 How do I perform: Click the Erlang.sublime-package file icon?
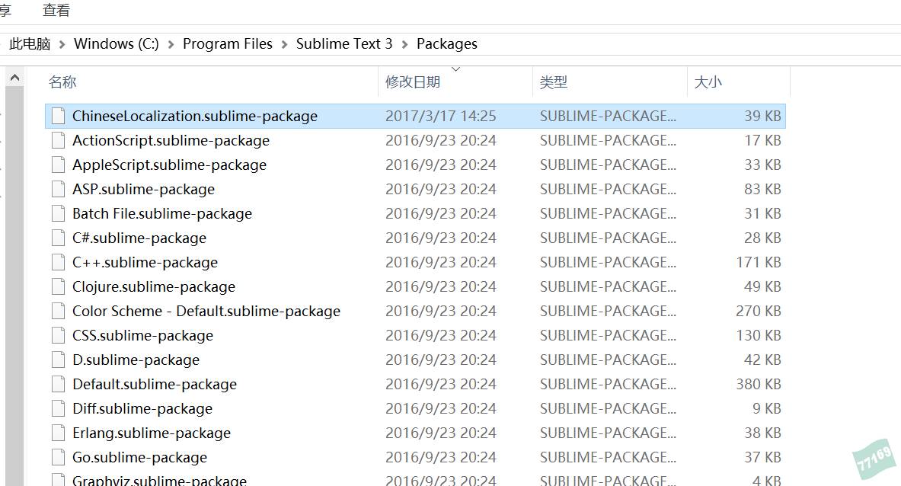(x=58, y=433)
